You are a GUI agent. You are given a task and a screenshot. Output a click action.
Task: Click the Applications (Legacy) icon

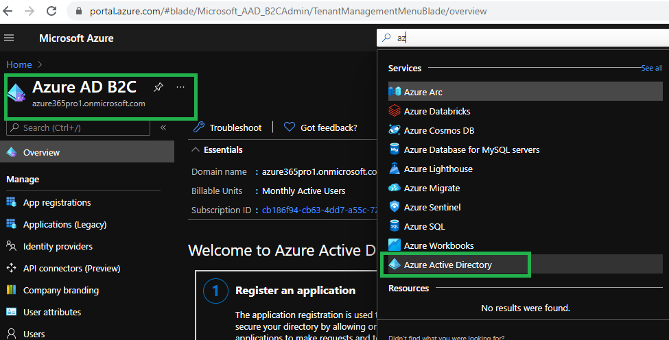tap(11, 224)
